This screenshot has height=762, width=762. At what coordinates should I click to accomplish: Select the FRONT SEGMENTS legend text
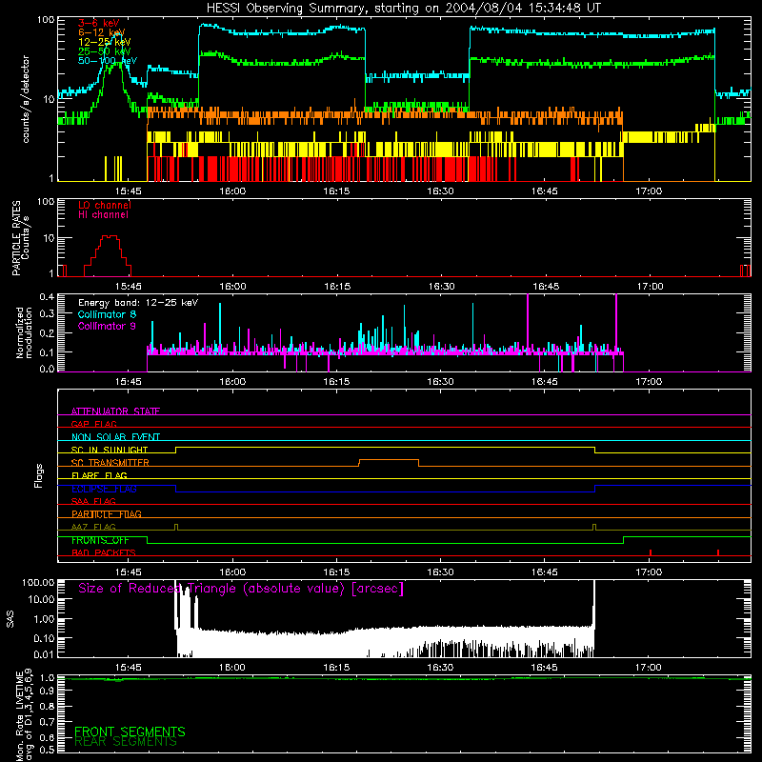pos(130,732)
